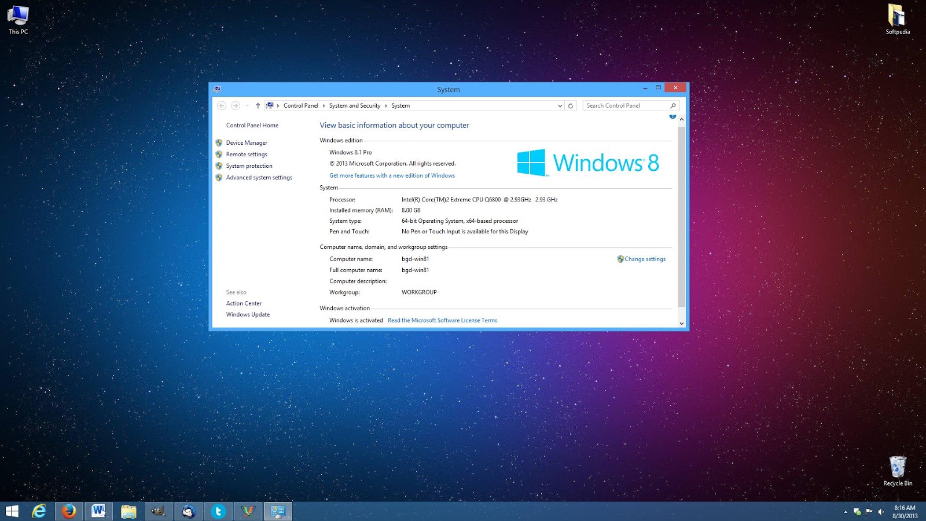Open the volume speaker tray icon
The height and width of the screenshot is (521, 926).
(x=881, y=512)
